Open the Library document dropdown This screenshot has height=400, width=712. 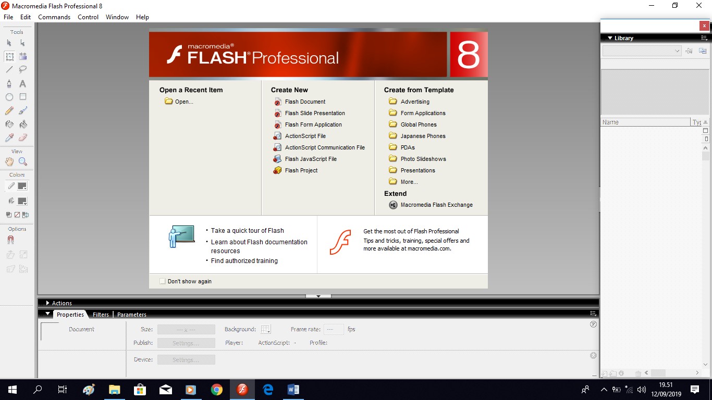pos(642,51)
